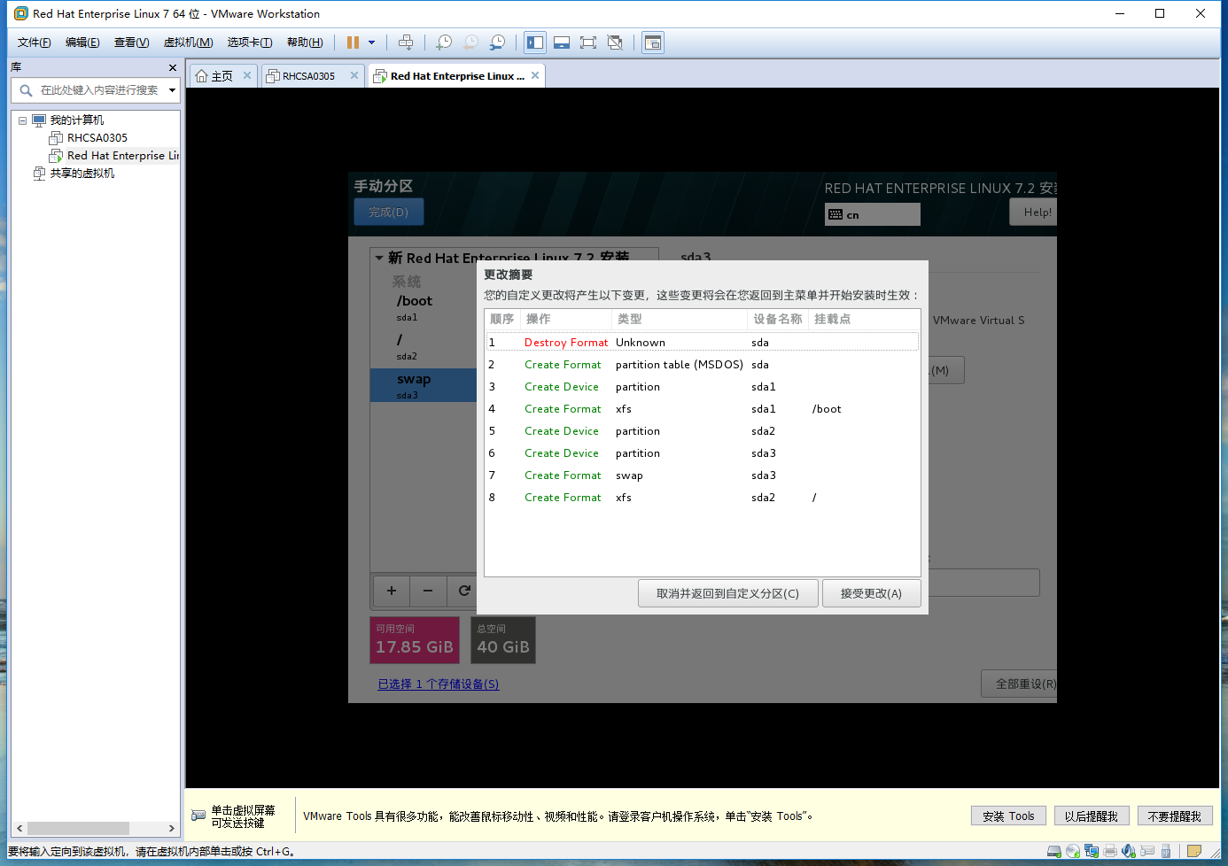Viewport: 1228px width, 866px height.
Task: Click the reload storage configuration icon
Action: pyautogui.click(x=463, y=591)
